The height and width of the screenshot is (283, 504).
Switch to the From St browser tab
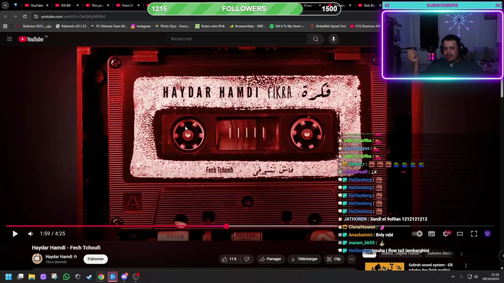128,6
